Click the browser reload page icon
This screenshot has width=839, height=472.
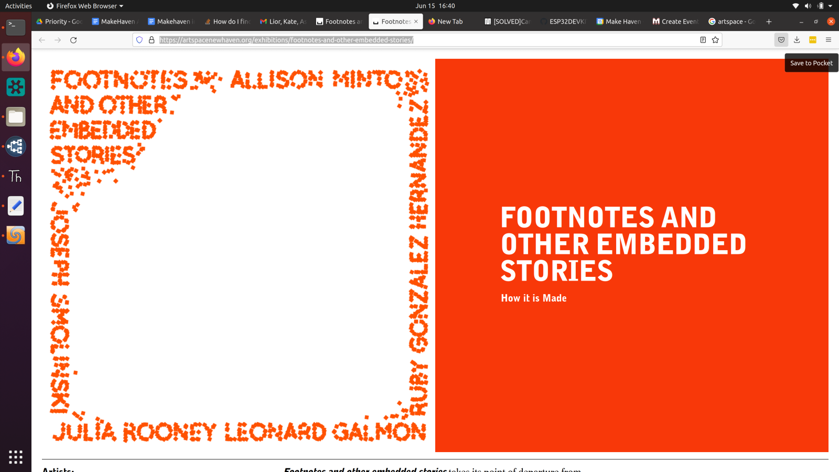tap(73, 40)
